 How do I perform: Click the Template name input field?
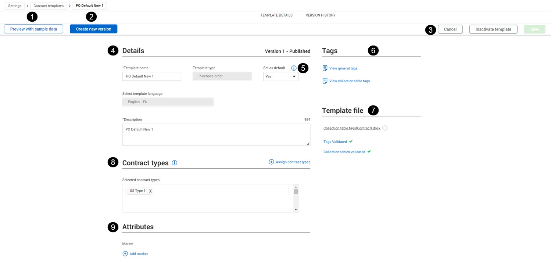(x=151, y=76)
